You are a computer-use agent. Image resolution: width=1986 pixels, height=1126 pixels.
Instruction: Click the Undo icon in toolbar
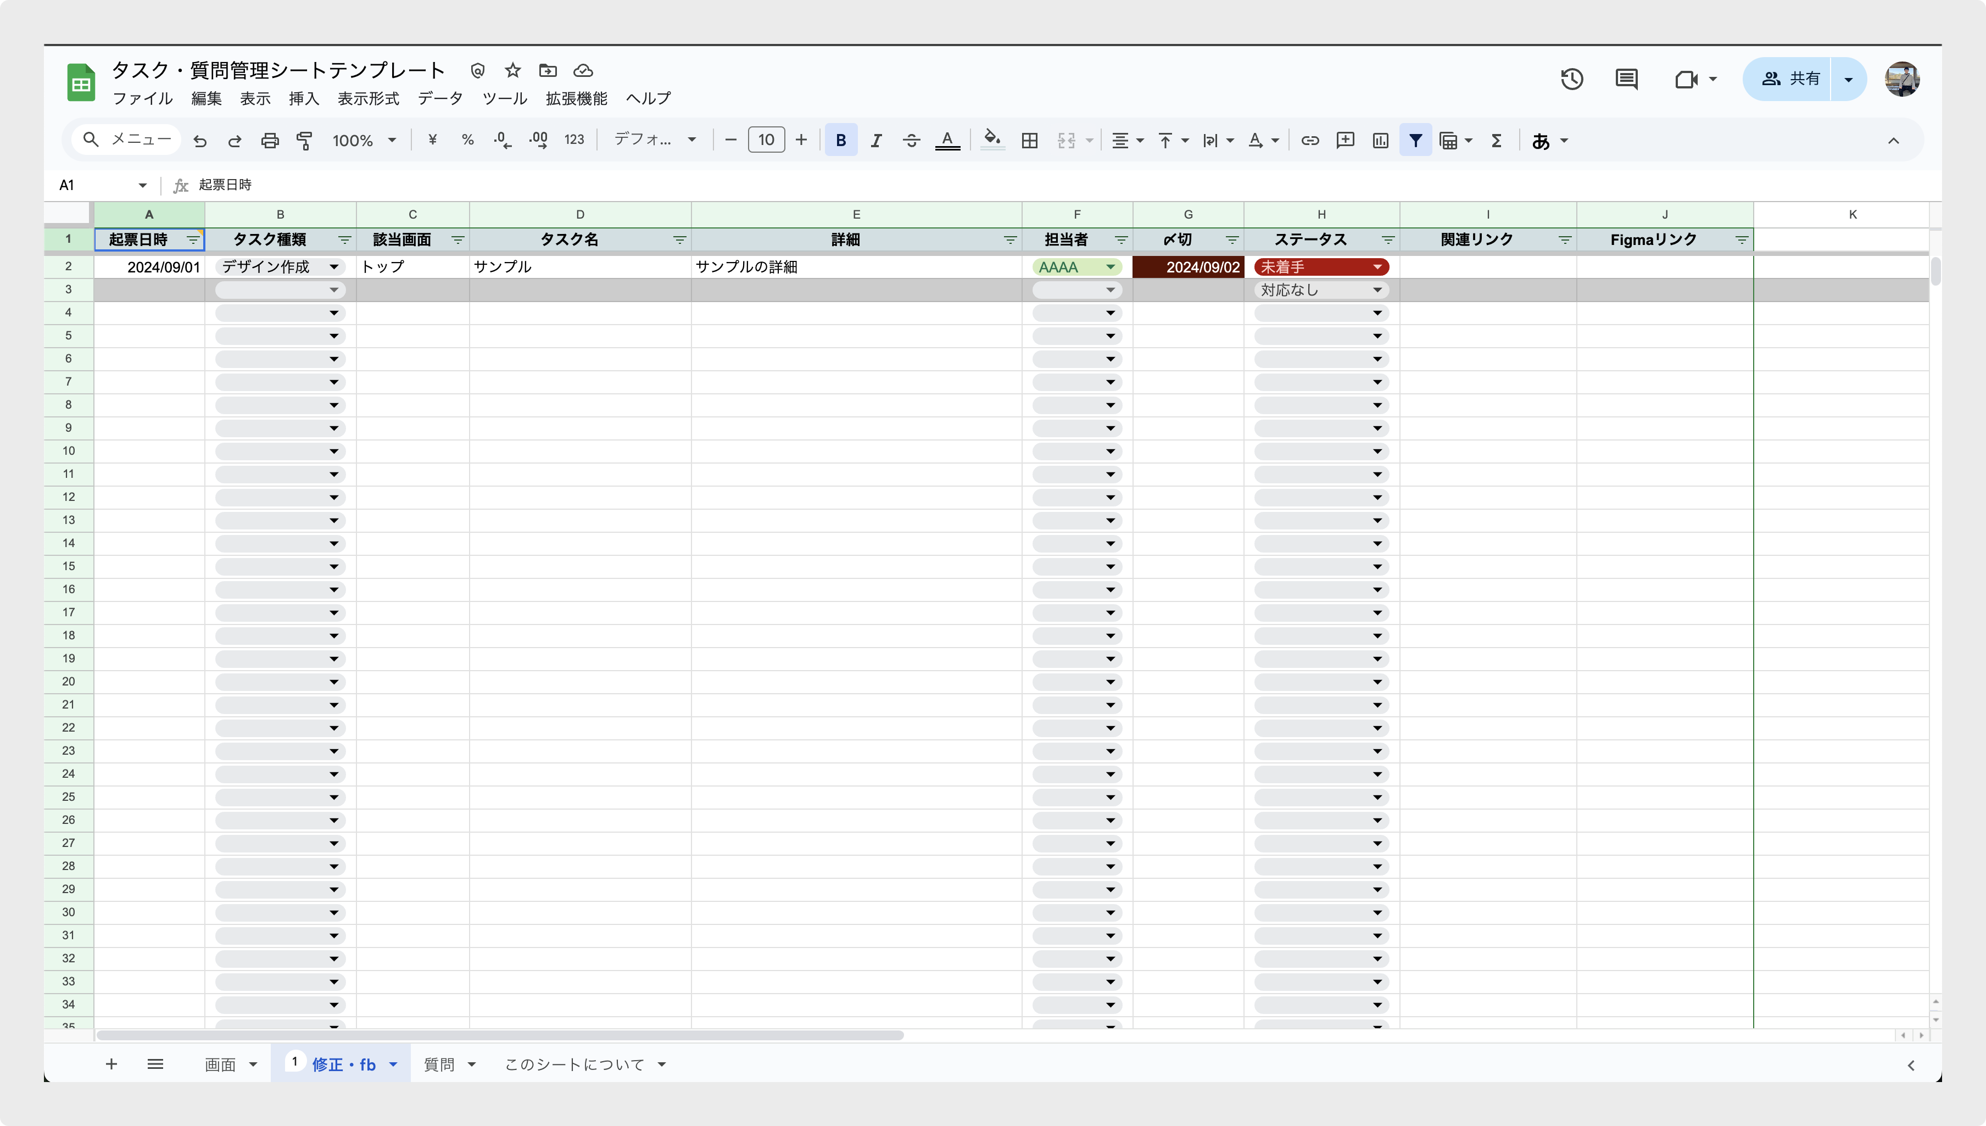click(200, 141)
